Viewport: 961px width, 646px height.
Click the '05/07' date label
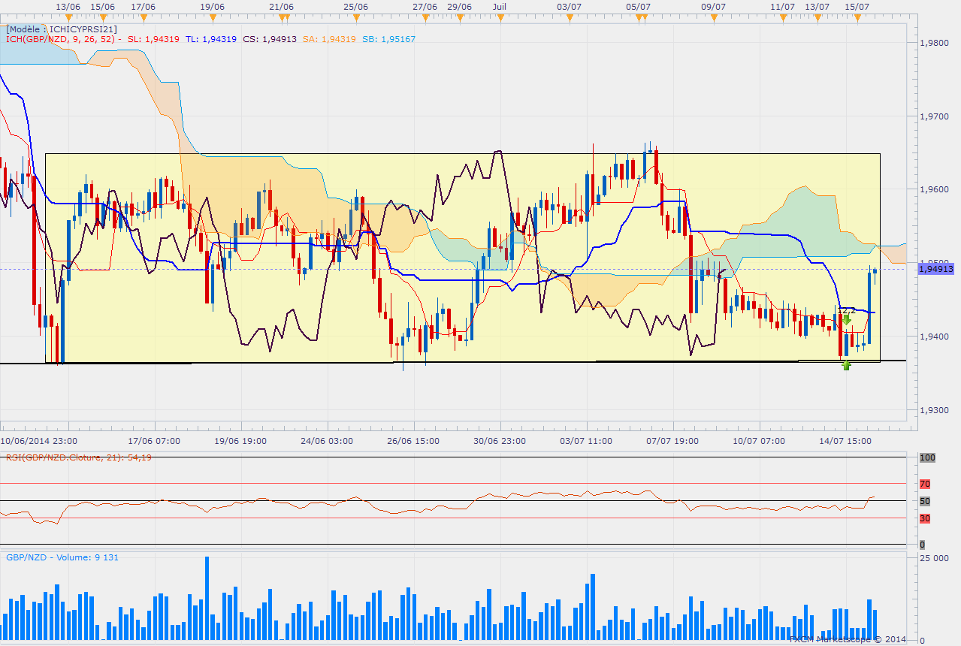(638, 6)
